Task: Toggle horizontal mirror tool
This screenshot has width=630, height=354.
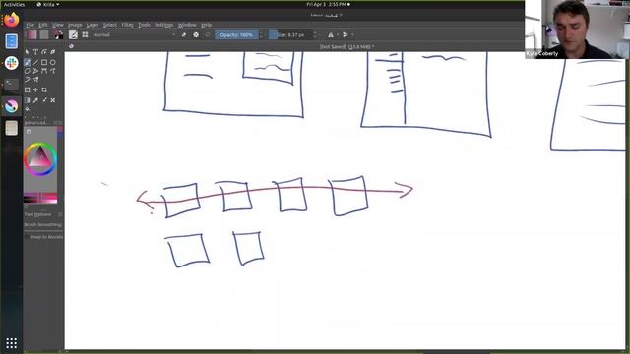Action: tap(331, 35)
